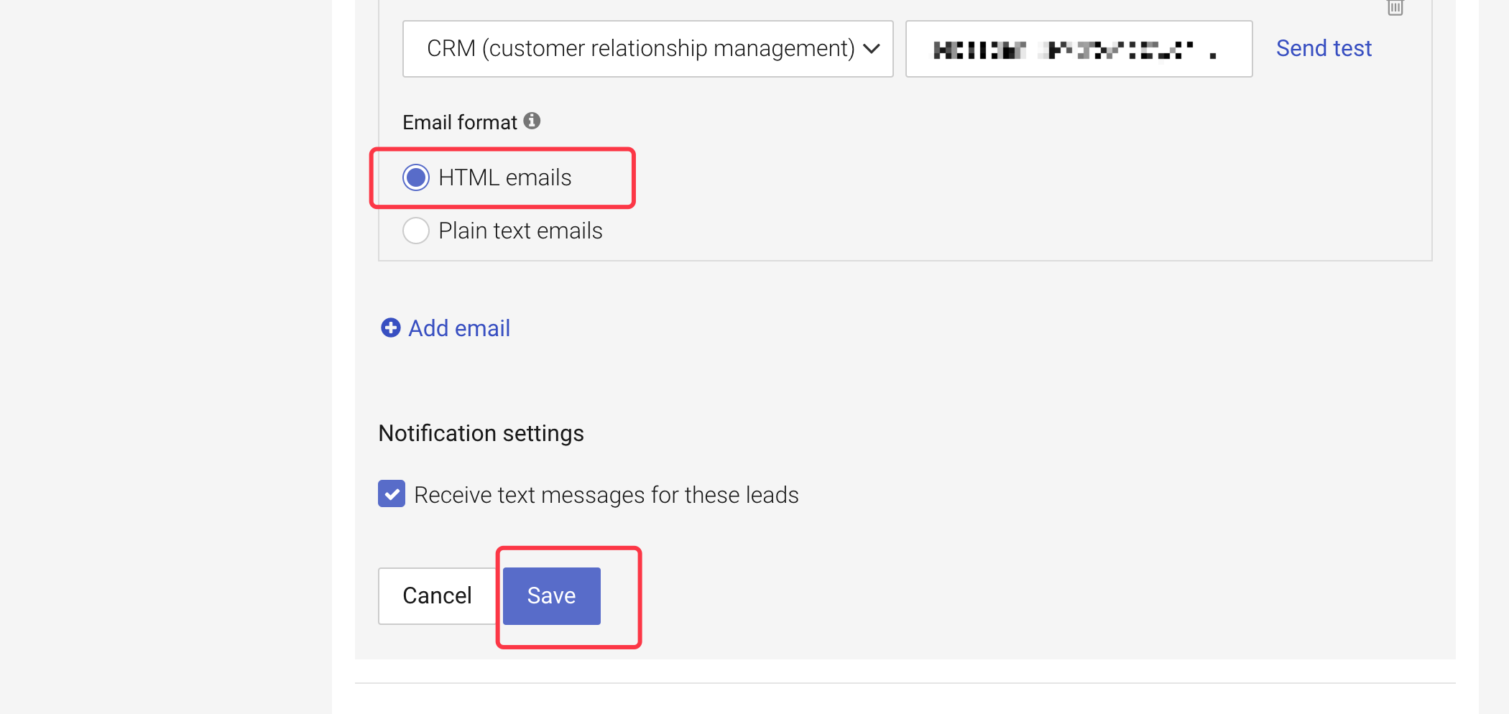Click the Email format label text

click(x=459, y=123)
